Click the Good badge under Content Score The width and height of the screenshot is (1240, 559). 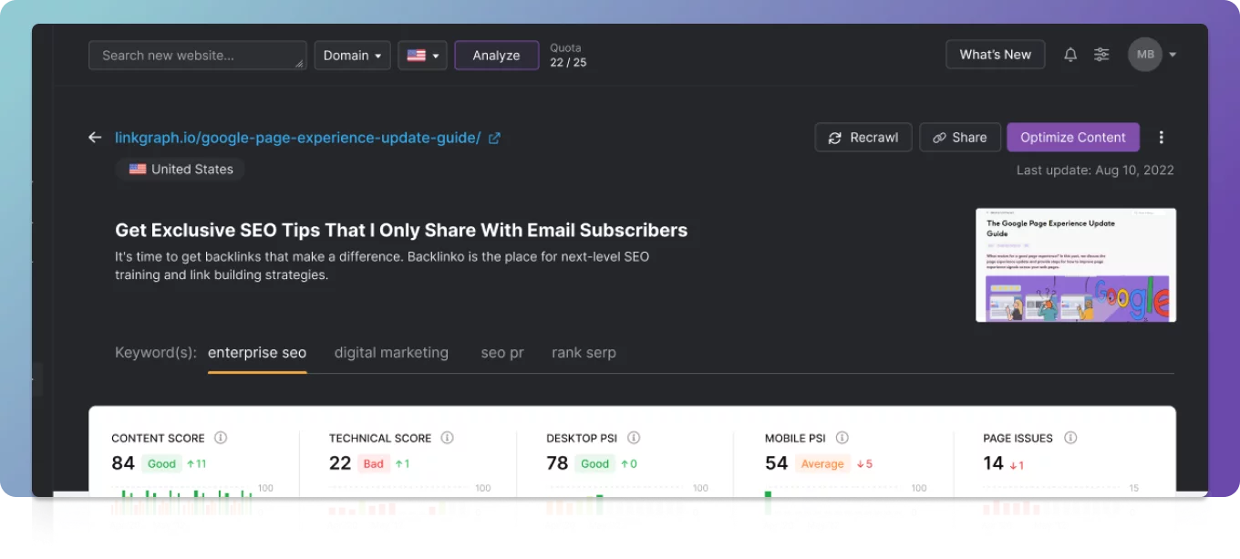161,463
